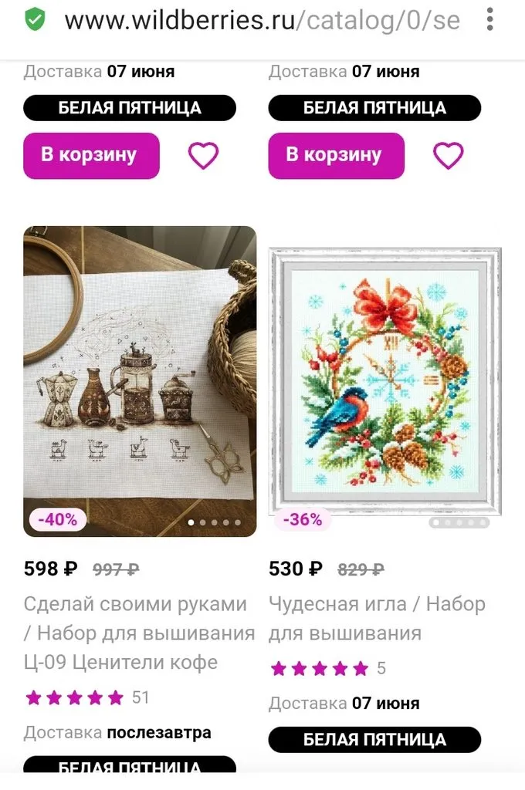Select the -36% discount badge
This screenshot has height=790, width=525.
pyautogui.click(x=302, y=519)
